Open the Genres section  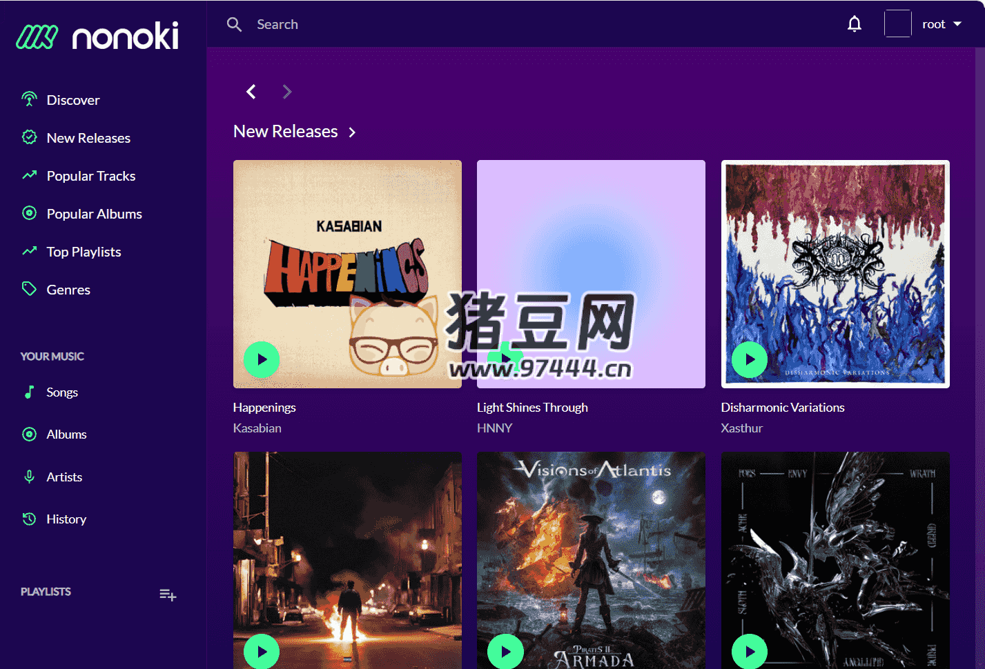click(x=68, y=289)
